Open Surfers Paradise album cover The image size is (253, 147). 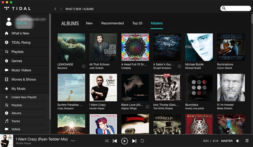point(71,87)
